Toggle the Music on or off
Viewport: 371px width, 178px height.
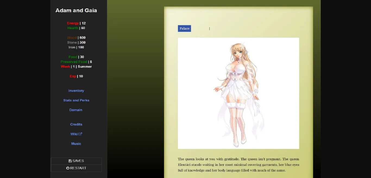tap(76, 144)
